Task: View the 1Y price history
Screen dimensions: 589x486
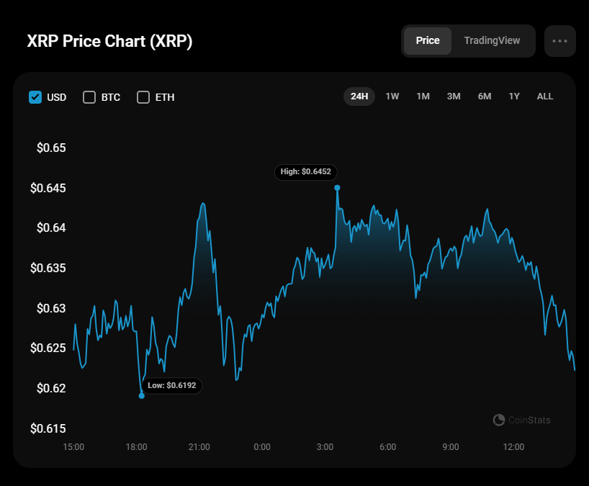Action: [x=514, y=96]
